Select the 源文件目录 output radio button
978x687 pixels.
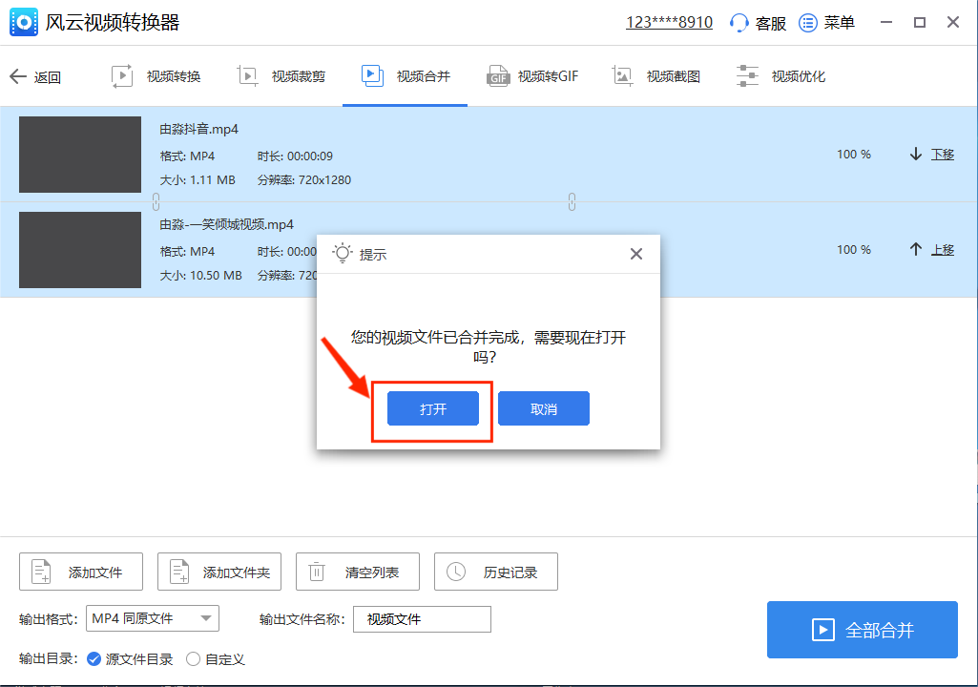pos(93,658)
